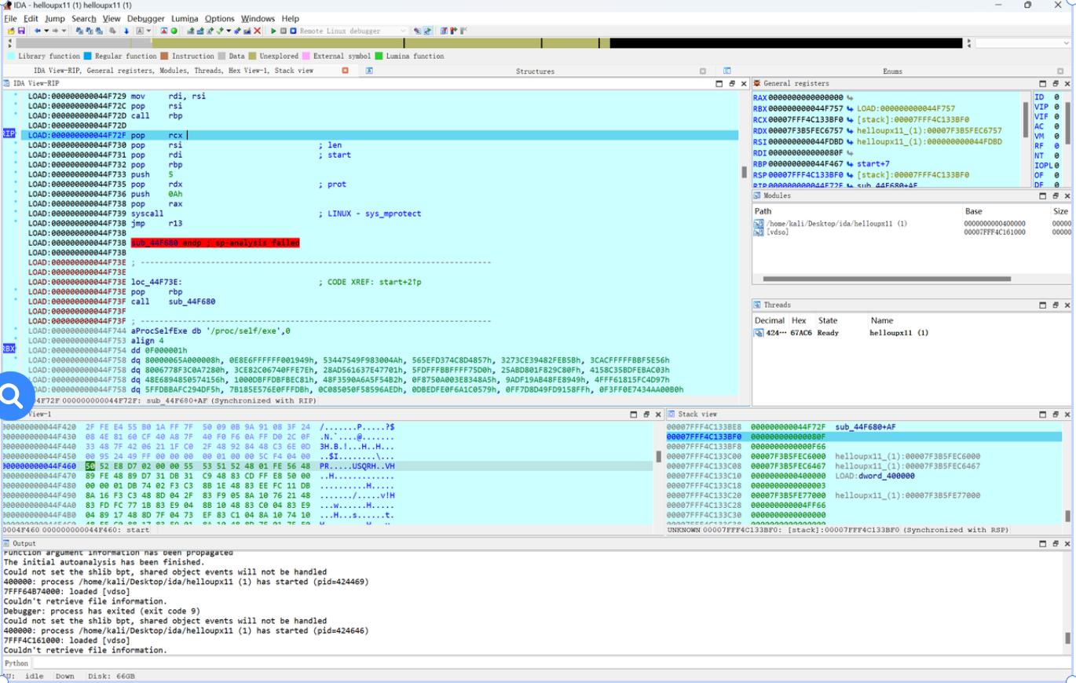
Task: Follow the jump arrow next to RBP value
Action: coord(851,164)
